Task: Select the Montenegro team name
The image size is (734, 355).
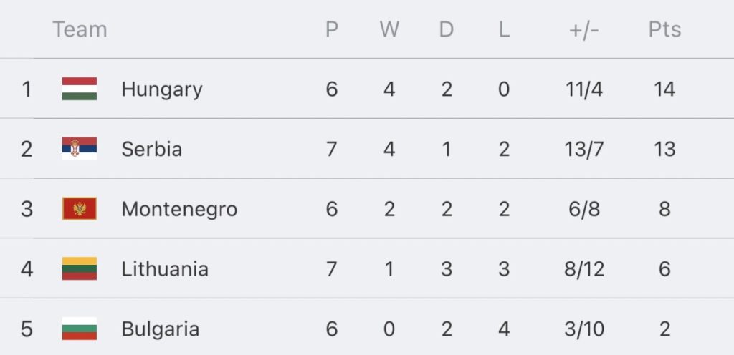Action: 179,209
